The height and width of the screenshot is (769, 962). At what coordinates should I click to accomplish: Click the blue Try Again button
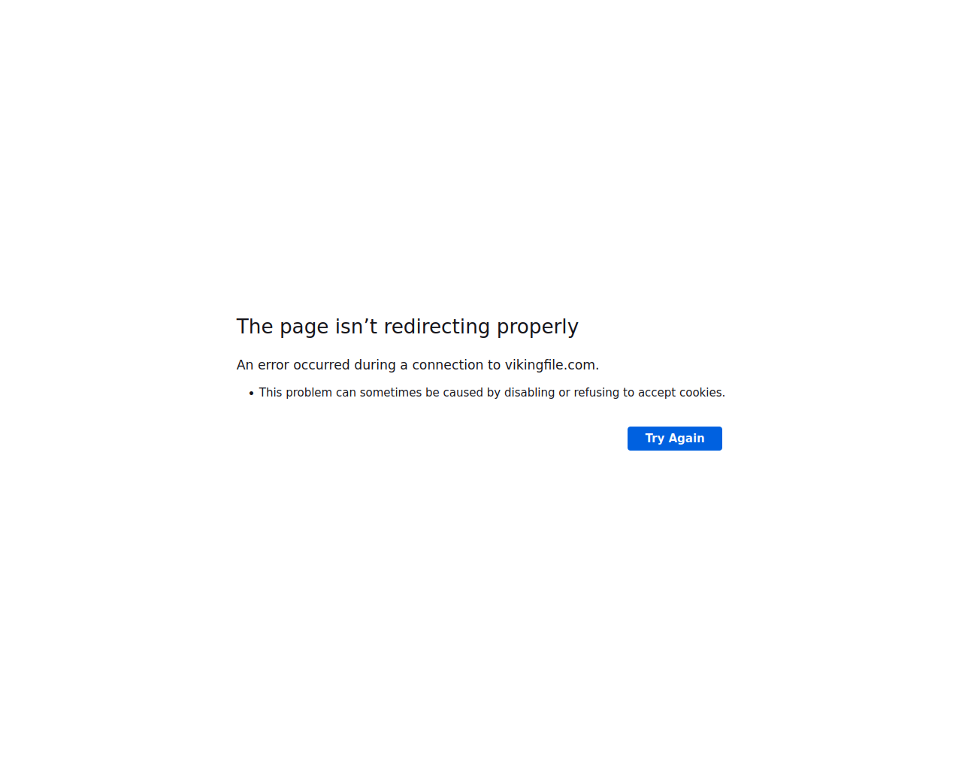(674, 439)
